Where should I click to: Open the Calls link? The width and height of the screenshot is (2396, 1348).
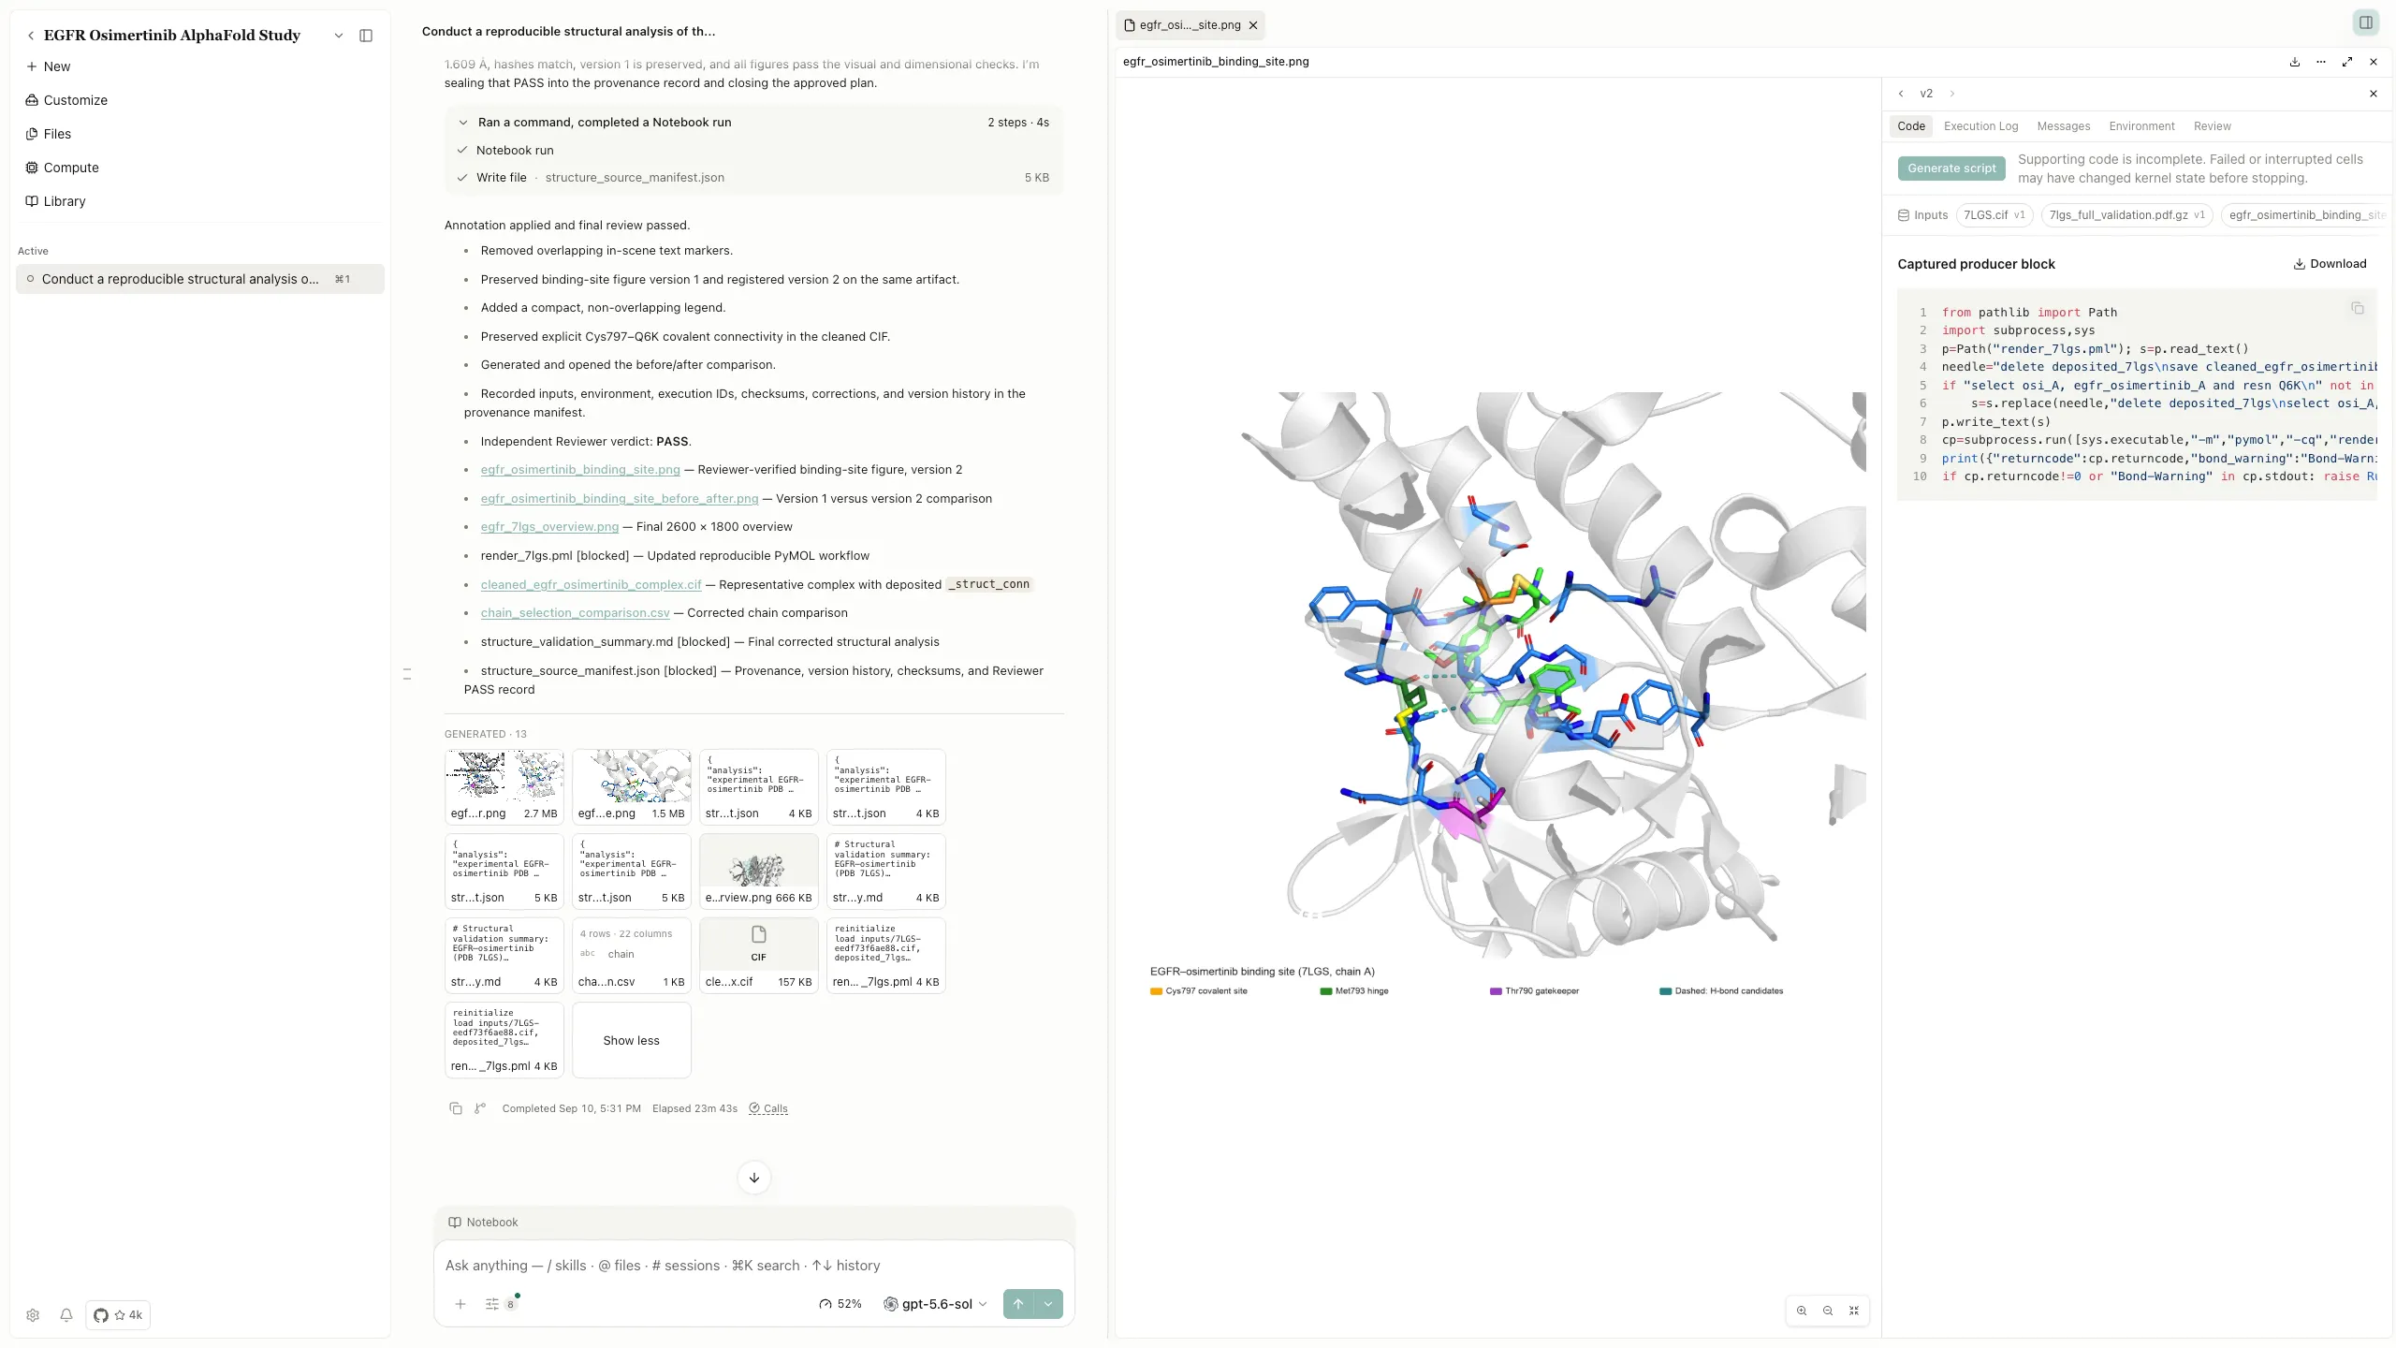(x=768, y=1108)
